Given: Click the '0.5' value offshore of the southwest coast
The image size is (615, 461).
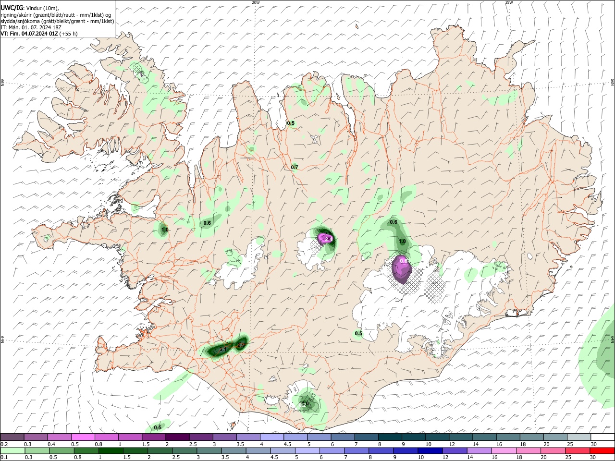Looking at the screenshot, I should (158, 427).
